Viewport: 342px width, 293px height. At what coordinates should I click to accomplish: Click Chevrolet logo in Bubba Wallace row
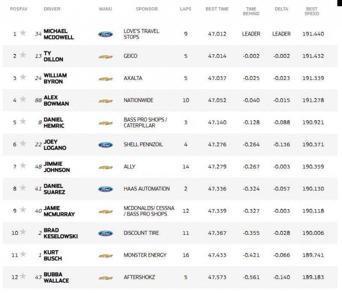[106, 278]
